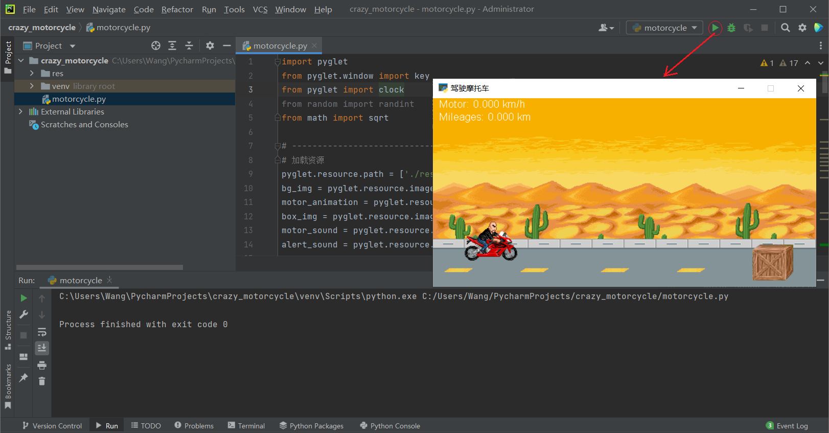The width and height of the screenshot is (829, 433).
Task: Open Event Log
Action: coord(787,426)
